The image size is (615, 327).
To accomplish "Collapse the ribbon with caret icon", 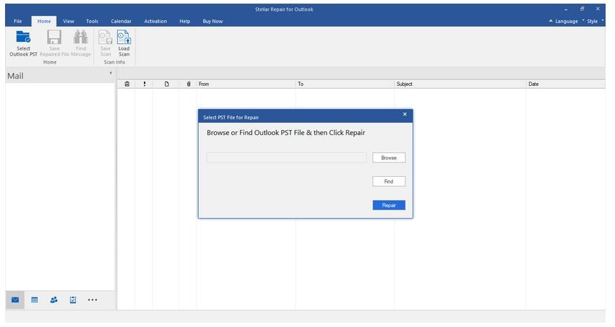I will 551,21.
